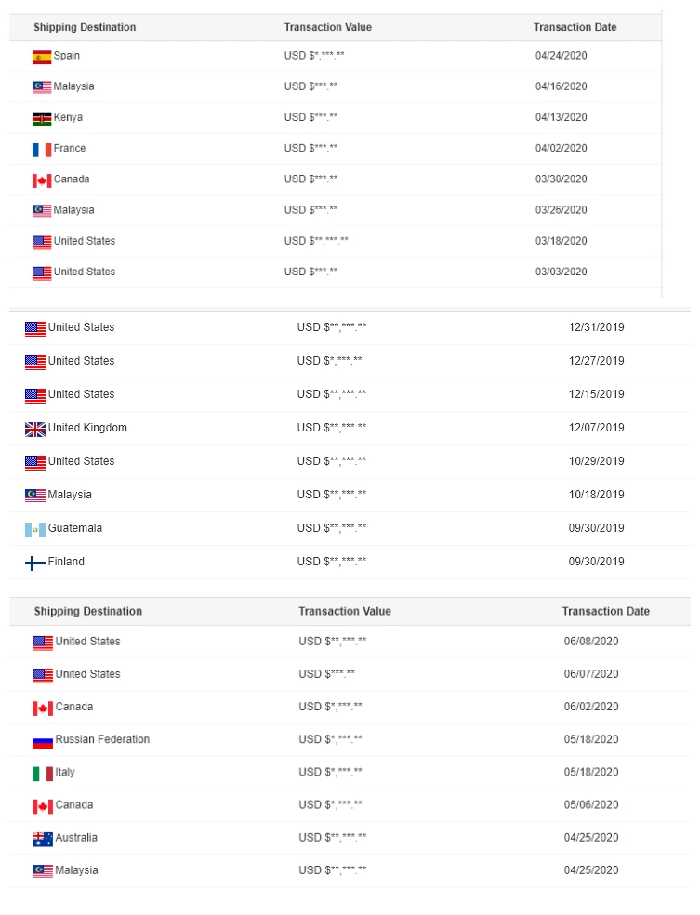Click the Finland flag icon
The image size is (700, 915).
click(x=35, y=563)
